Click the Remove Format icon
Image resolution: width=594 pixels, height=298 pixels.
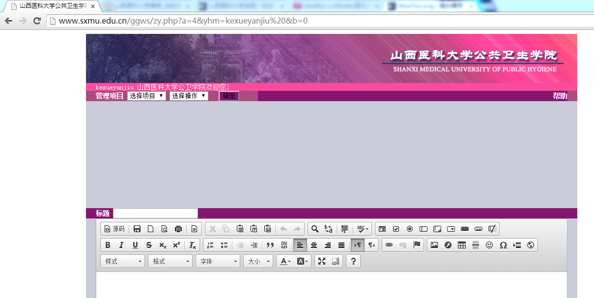pyautogui.click(x=192, y=245)
